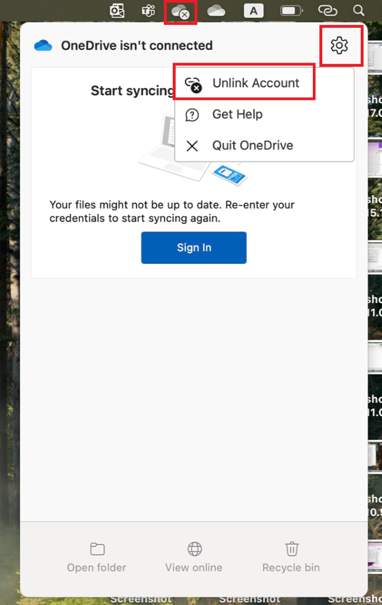Launch Microsoft Teams from the menu bar
This screenshot has width=382, height=605.
[148, 10]
